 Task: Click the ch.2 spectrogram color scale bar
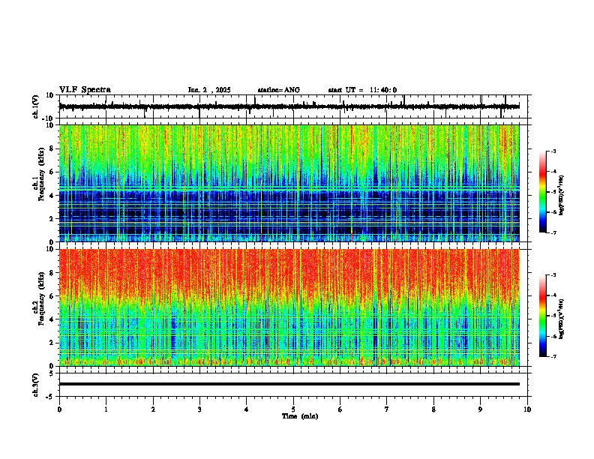[543, 316]
